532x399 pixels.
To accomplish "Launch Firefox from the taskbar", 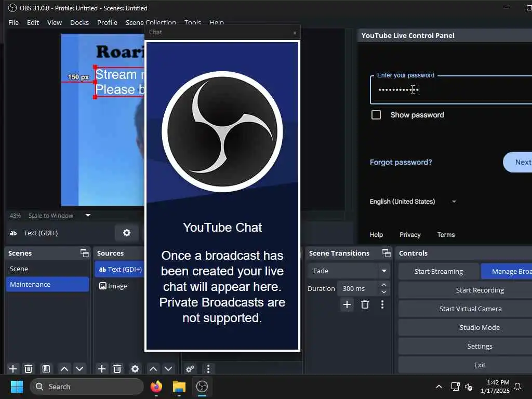I will pos(156,387).
